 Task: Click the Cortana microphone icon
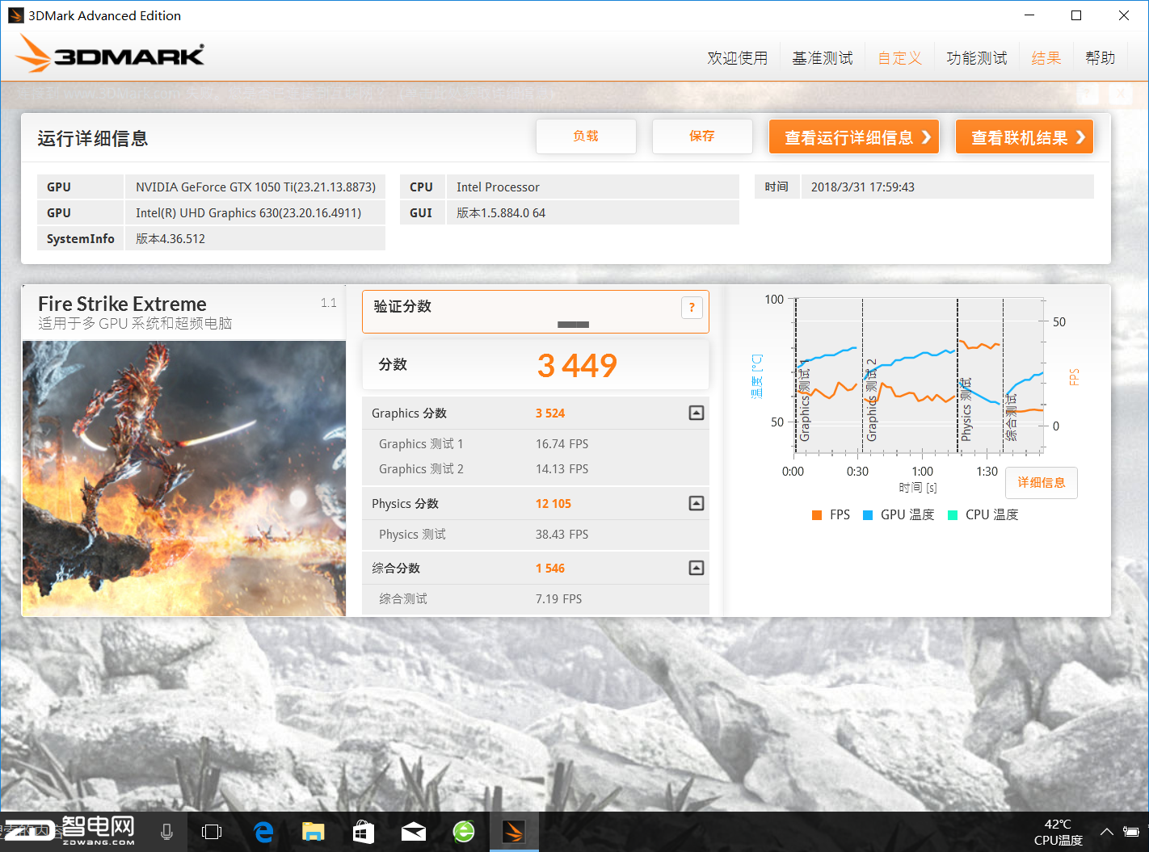(166, 832)
